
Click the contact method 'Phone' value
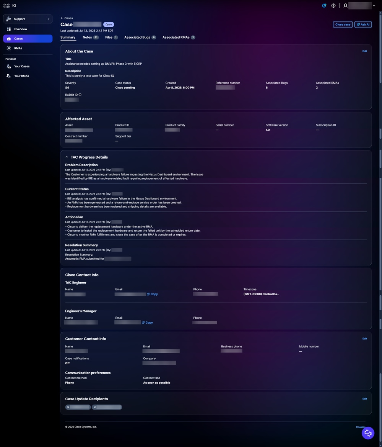(70, 383)
